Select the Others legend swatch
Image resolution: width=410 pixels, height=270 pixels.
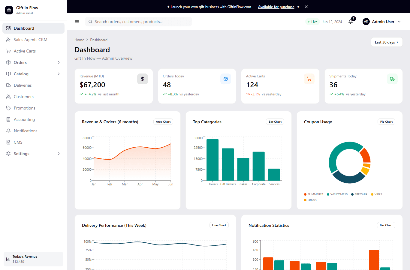coord(305,200)
